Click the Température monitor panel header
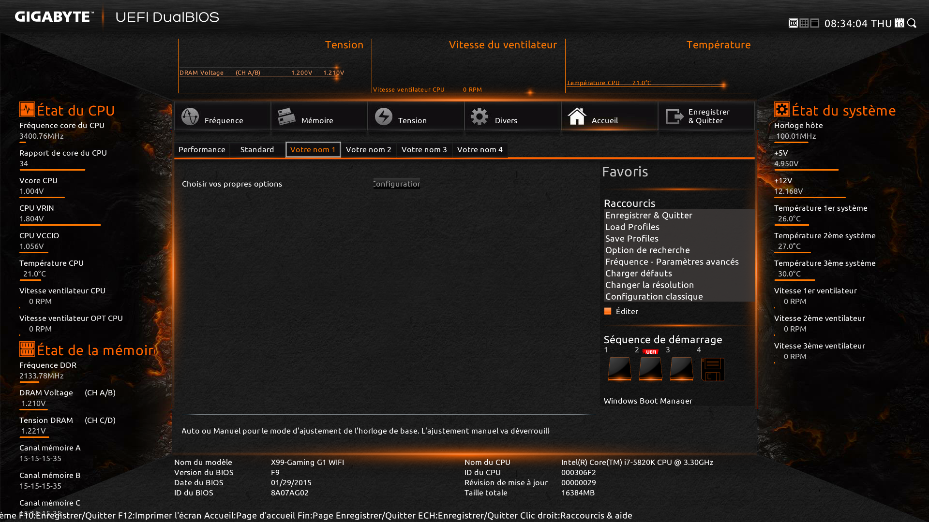 pos(719,44)
